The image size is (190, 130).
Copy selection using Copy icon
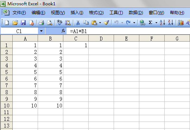click(x=86, y=23)
